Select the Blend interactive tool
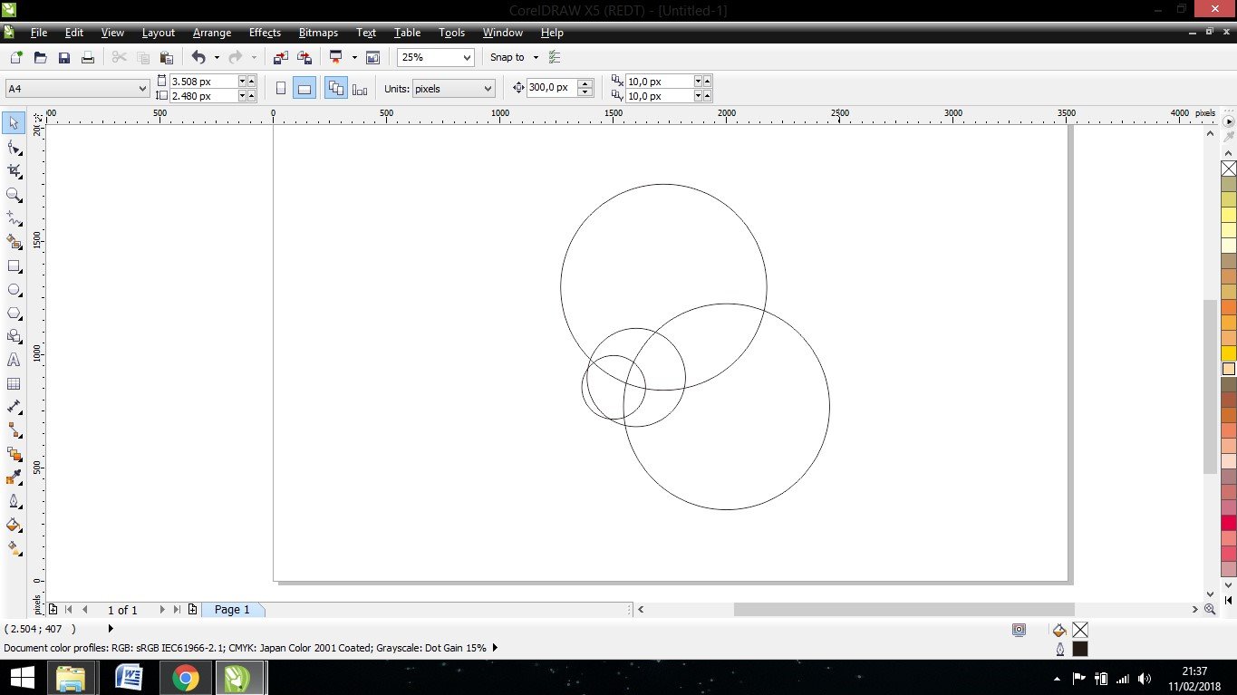1237x695 pixels. click(14, 454)
